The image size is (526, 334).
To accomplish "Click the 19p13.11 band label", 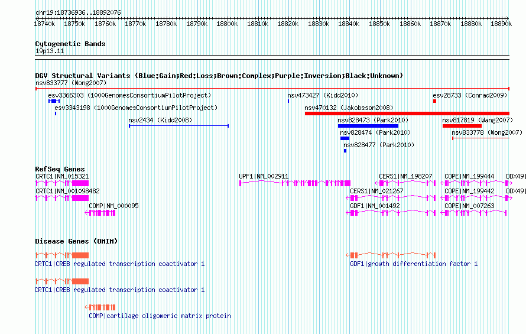I will [50, 51].
